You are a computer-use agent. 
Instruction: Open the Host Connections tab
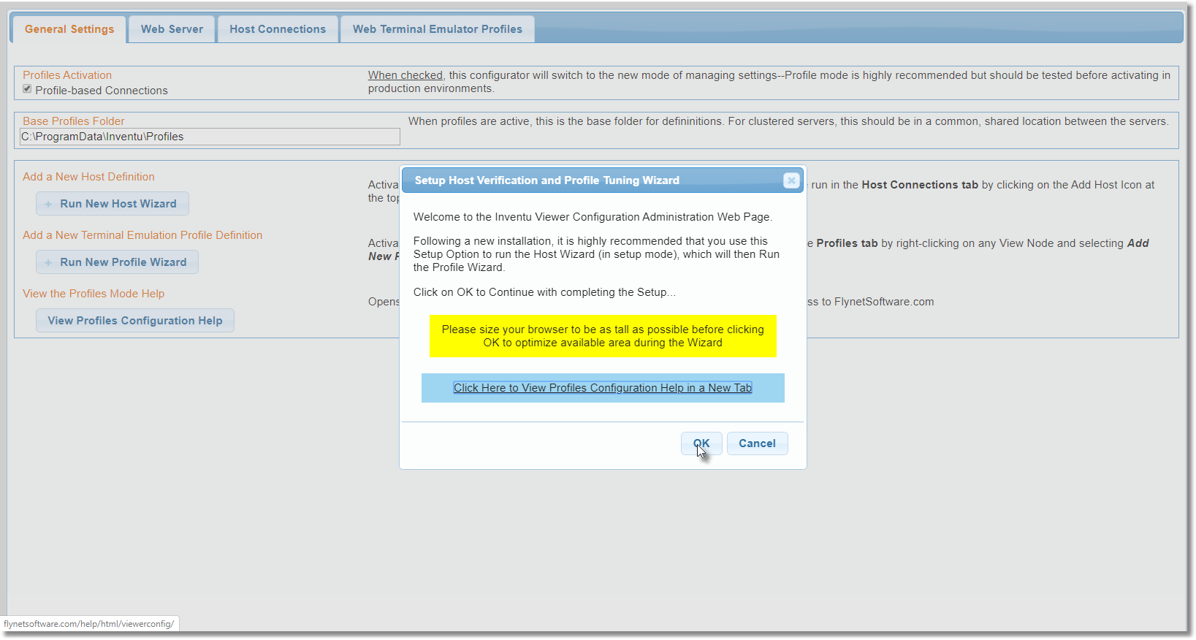[278, 29]
